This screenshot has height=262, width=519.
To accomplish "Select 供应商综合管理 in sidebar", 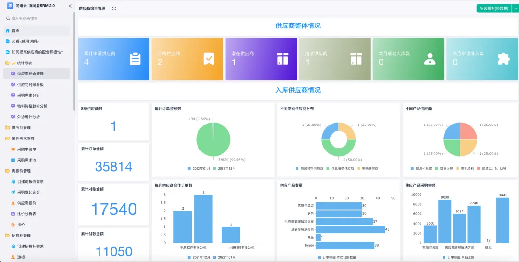I will (x=37, y=74).
